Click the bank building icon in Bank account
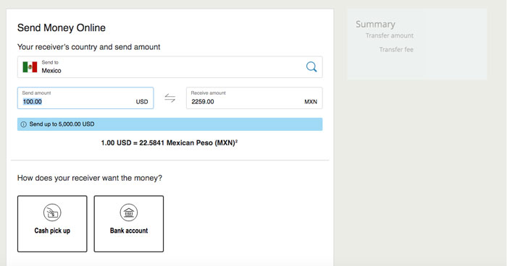507x266 pixels. pyautogui.click(x=129, y=213)
